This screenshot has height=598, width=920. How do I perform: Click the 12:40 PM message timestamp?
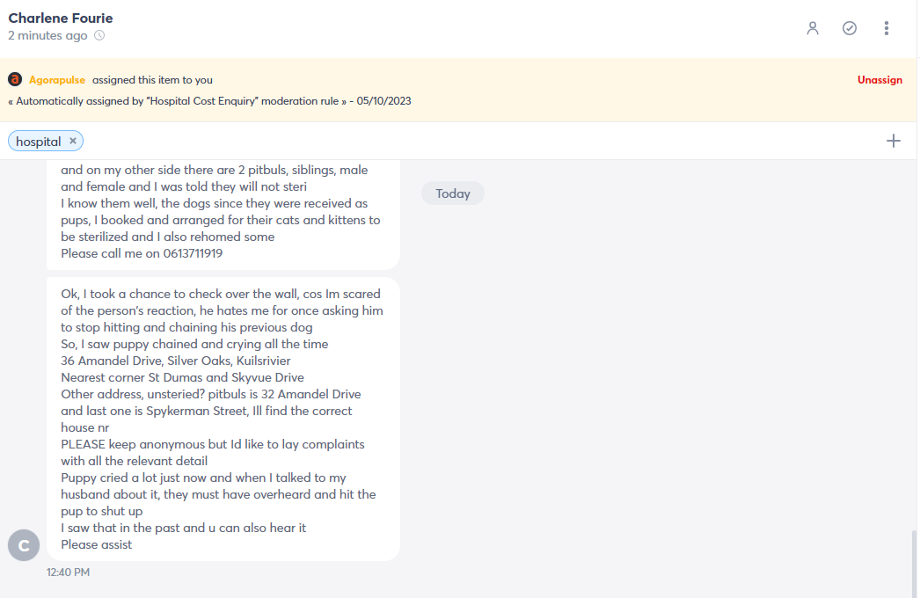point(68,572)
